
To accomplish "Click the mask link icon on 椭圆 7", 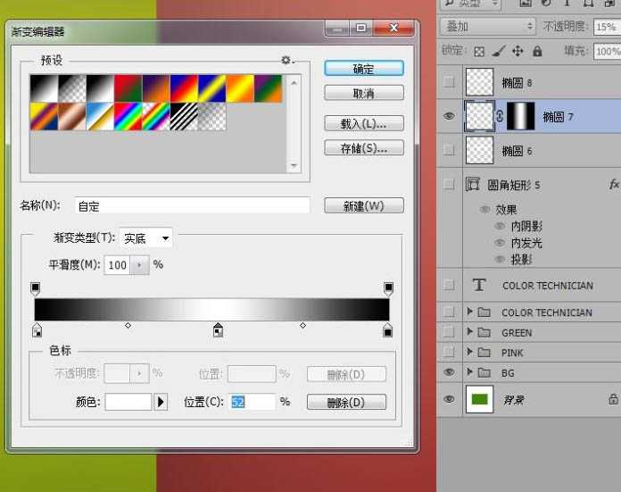I will coord(500,116).
